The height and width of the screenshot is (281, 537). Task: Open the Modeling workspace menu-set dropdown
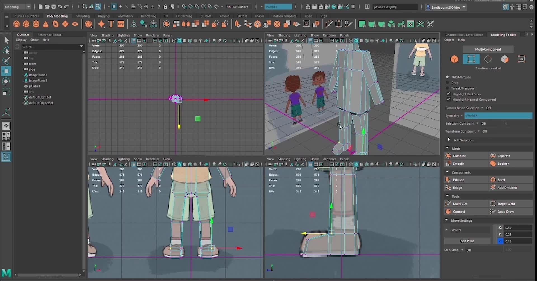(17, 7)
